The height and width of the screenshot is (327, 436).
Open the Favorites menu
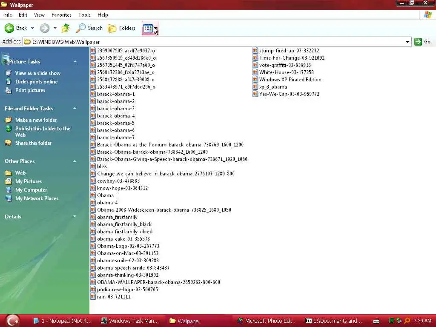[61, 15]
